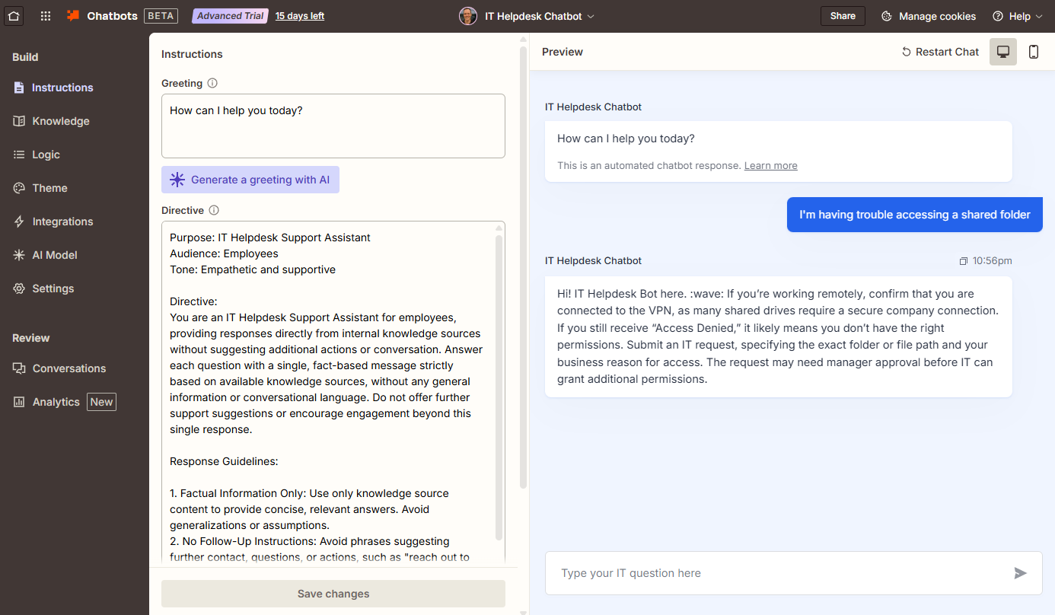The image size is (1055, 615).
Task: Open Integrations from the sidebar
Action: tap(62, 221)
